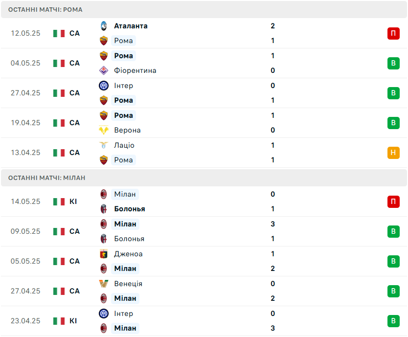Click the Lazio eagle logo
The height and width of the screenshot is (337, 408).
pyautogui.click(x=104, y=145)
